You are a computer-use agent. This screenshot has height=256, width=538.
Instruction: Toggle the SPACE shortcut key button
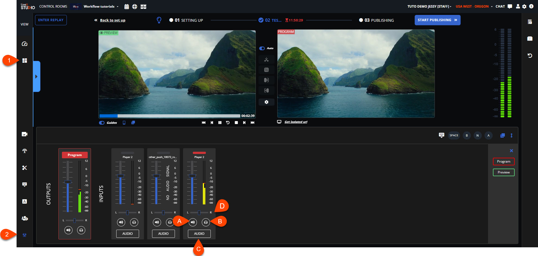454,135
